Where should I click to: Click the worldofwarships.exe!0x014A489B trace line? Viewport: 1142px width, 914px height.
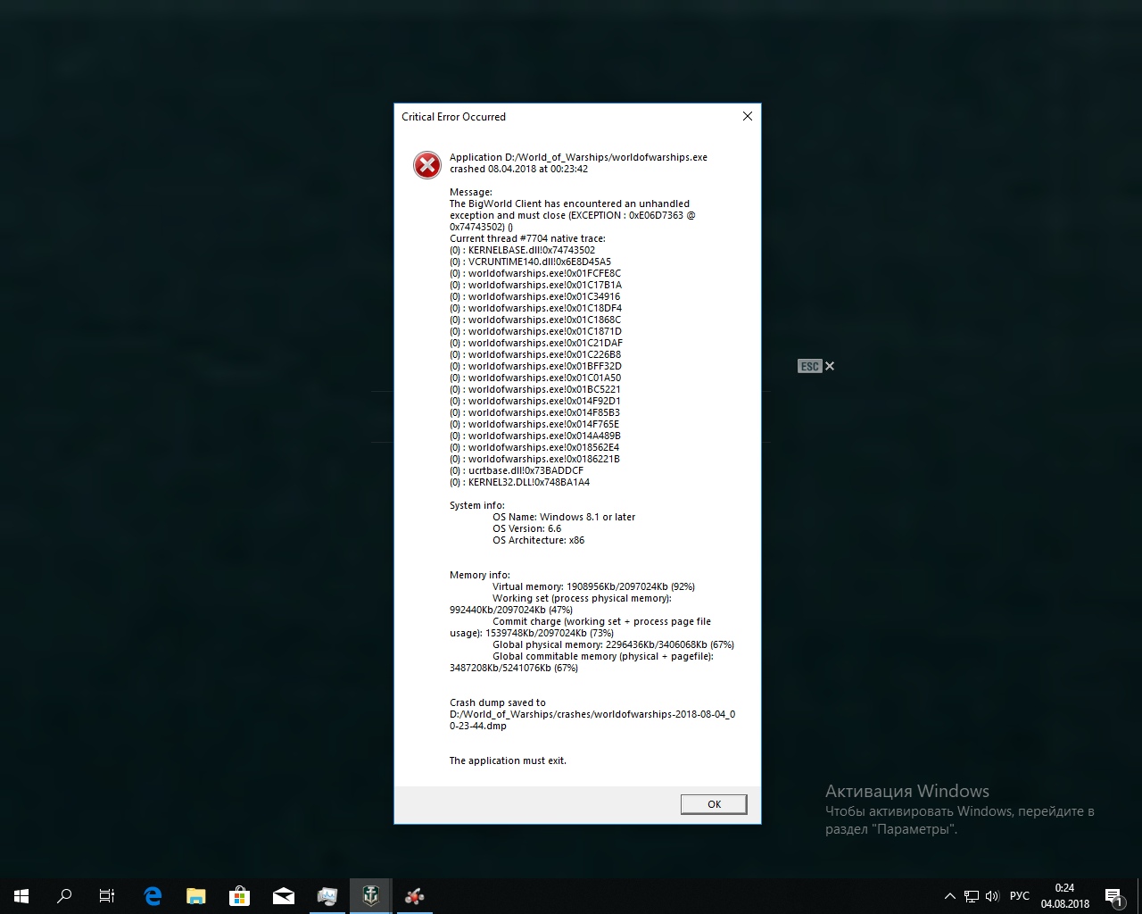pyautogui.click(x=535, y=436)
